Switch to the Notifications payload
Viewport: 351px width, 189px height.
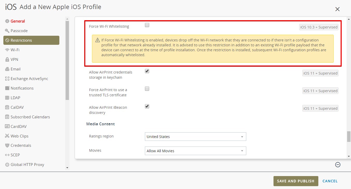tap(22, 88)
